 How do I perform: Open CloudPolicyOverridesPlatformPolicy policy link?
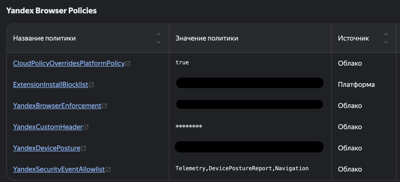click(69, 63)
